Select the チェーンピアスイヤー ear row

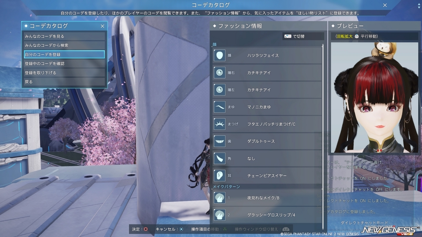tap(267, 175)
